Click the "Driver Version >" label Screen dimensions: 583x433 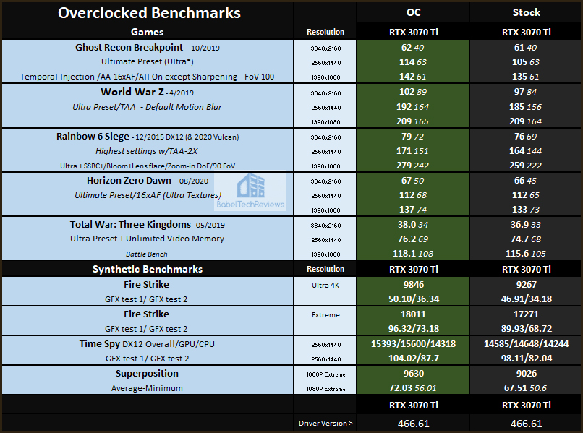(325, 424)
